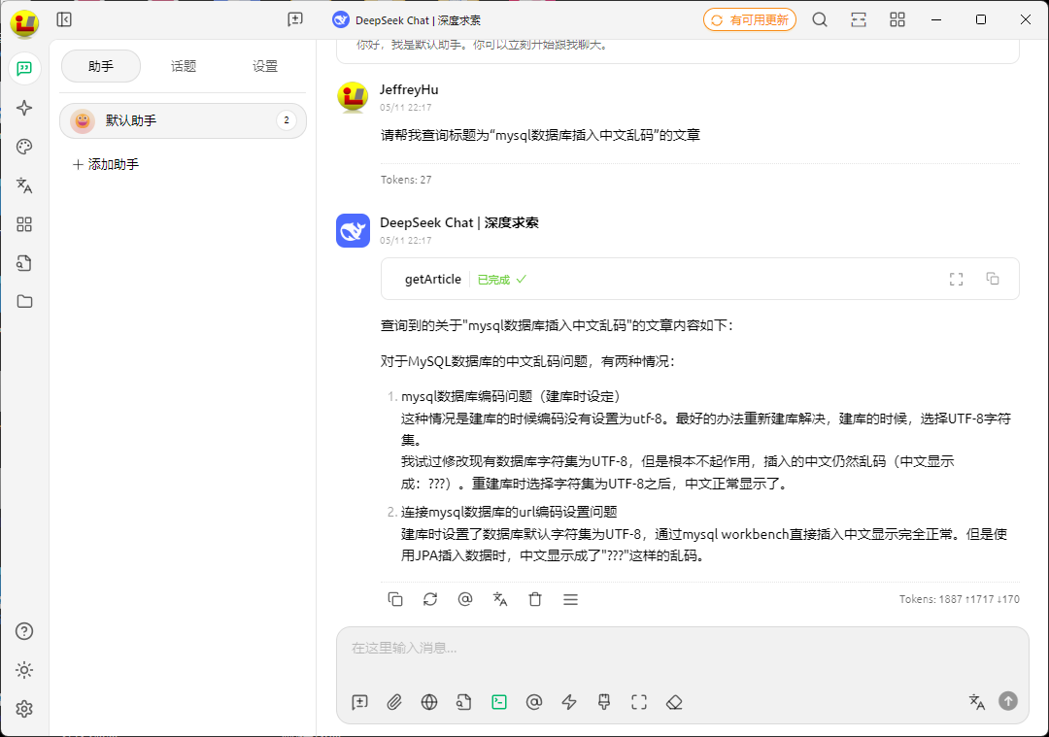Clear messages with eraser icon
This screenshot has width=1049, height=737.
[674, 701]
